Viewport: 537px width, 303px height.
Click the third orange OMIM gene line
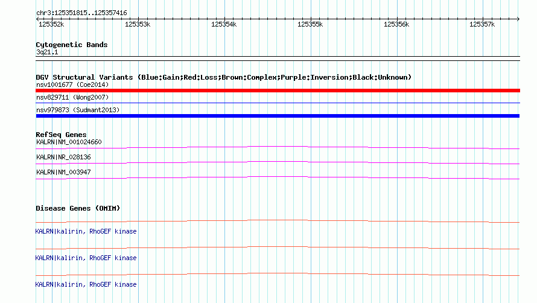(278, 274)
